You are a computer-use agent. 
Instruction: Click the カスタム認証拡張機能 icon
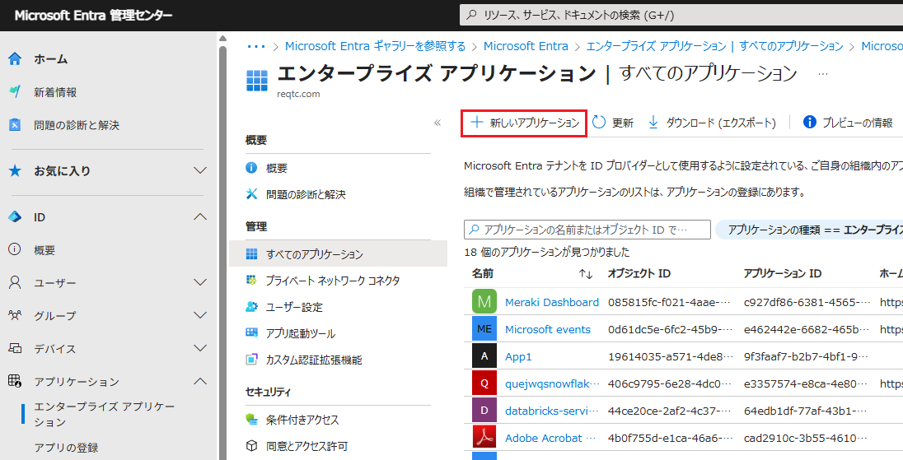pos(251,360)
